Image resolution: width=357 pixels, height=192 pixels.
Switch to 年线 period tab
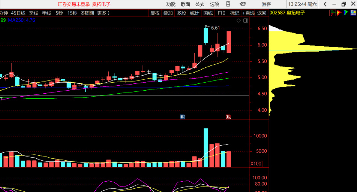pyautogui.click(x=46, y=13)
